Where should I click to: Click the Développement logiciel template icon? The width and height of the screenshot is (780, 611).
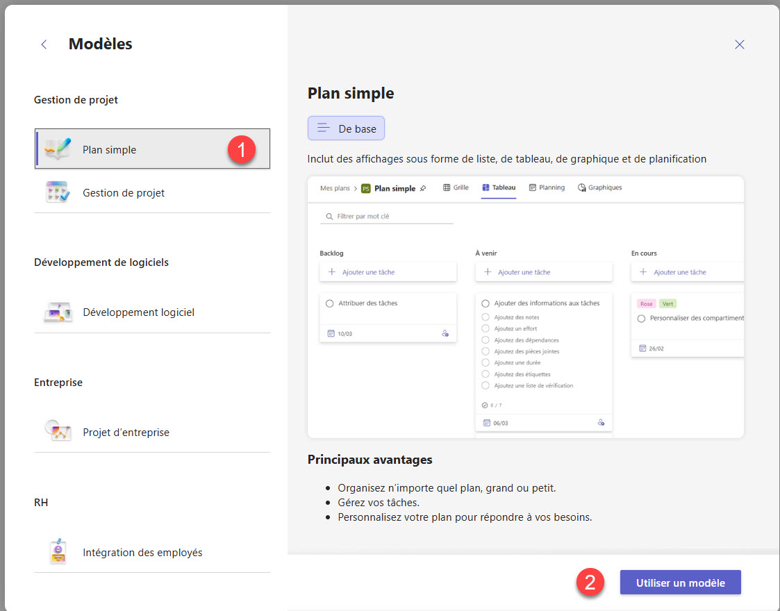[58, 312]
